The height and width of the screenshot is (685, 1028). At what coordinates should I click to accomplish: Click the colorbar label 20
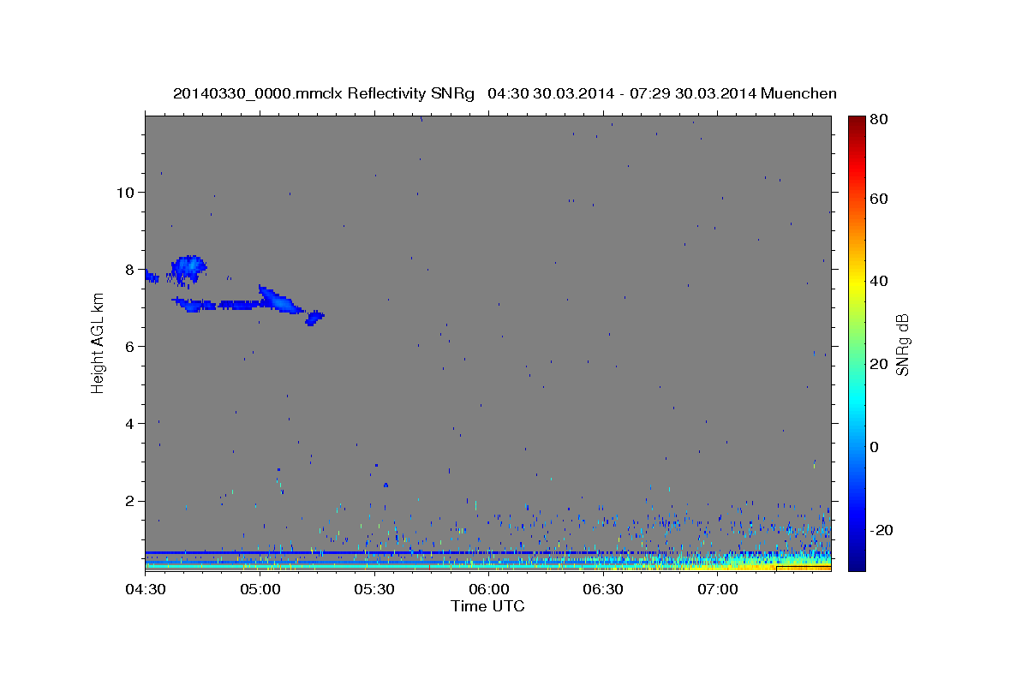click(x=880, y=364)
